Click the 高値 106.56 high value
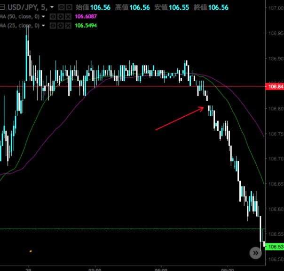 133,8
